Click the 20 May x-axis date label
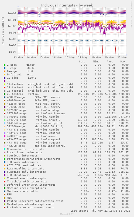134x217 pixels. [x=109, y=58]
